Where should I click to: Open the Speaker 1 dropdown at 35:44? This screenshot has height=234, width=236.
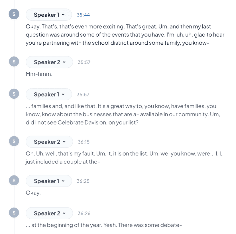pyautogui.click(x=48, y=15)
